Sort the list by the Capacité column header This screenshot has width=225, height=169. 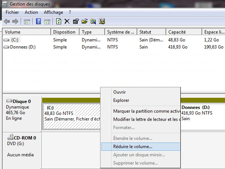click(177, 32)
